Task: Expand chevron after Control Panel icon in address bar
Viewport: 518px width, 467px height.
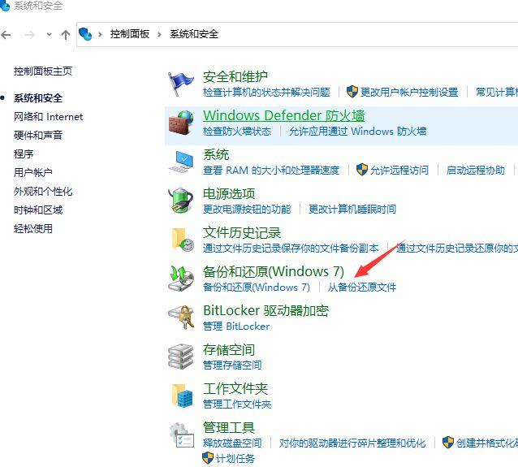Action: (100, 34)
